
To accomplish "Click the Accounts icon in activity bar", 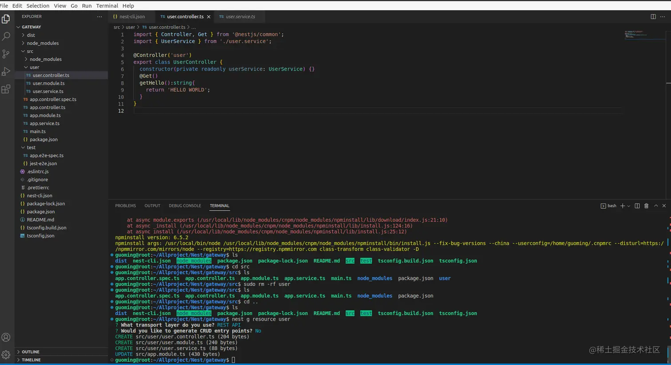I will (x=6, y=338).
